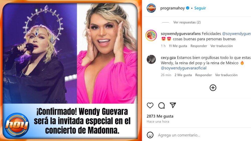
Task: Like the post with the heart icon
Action: point(150,105)
